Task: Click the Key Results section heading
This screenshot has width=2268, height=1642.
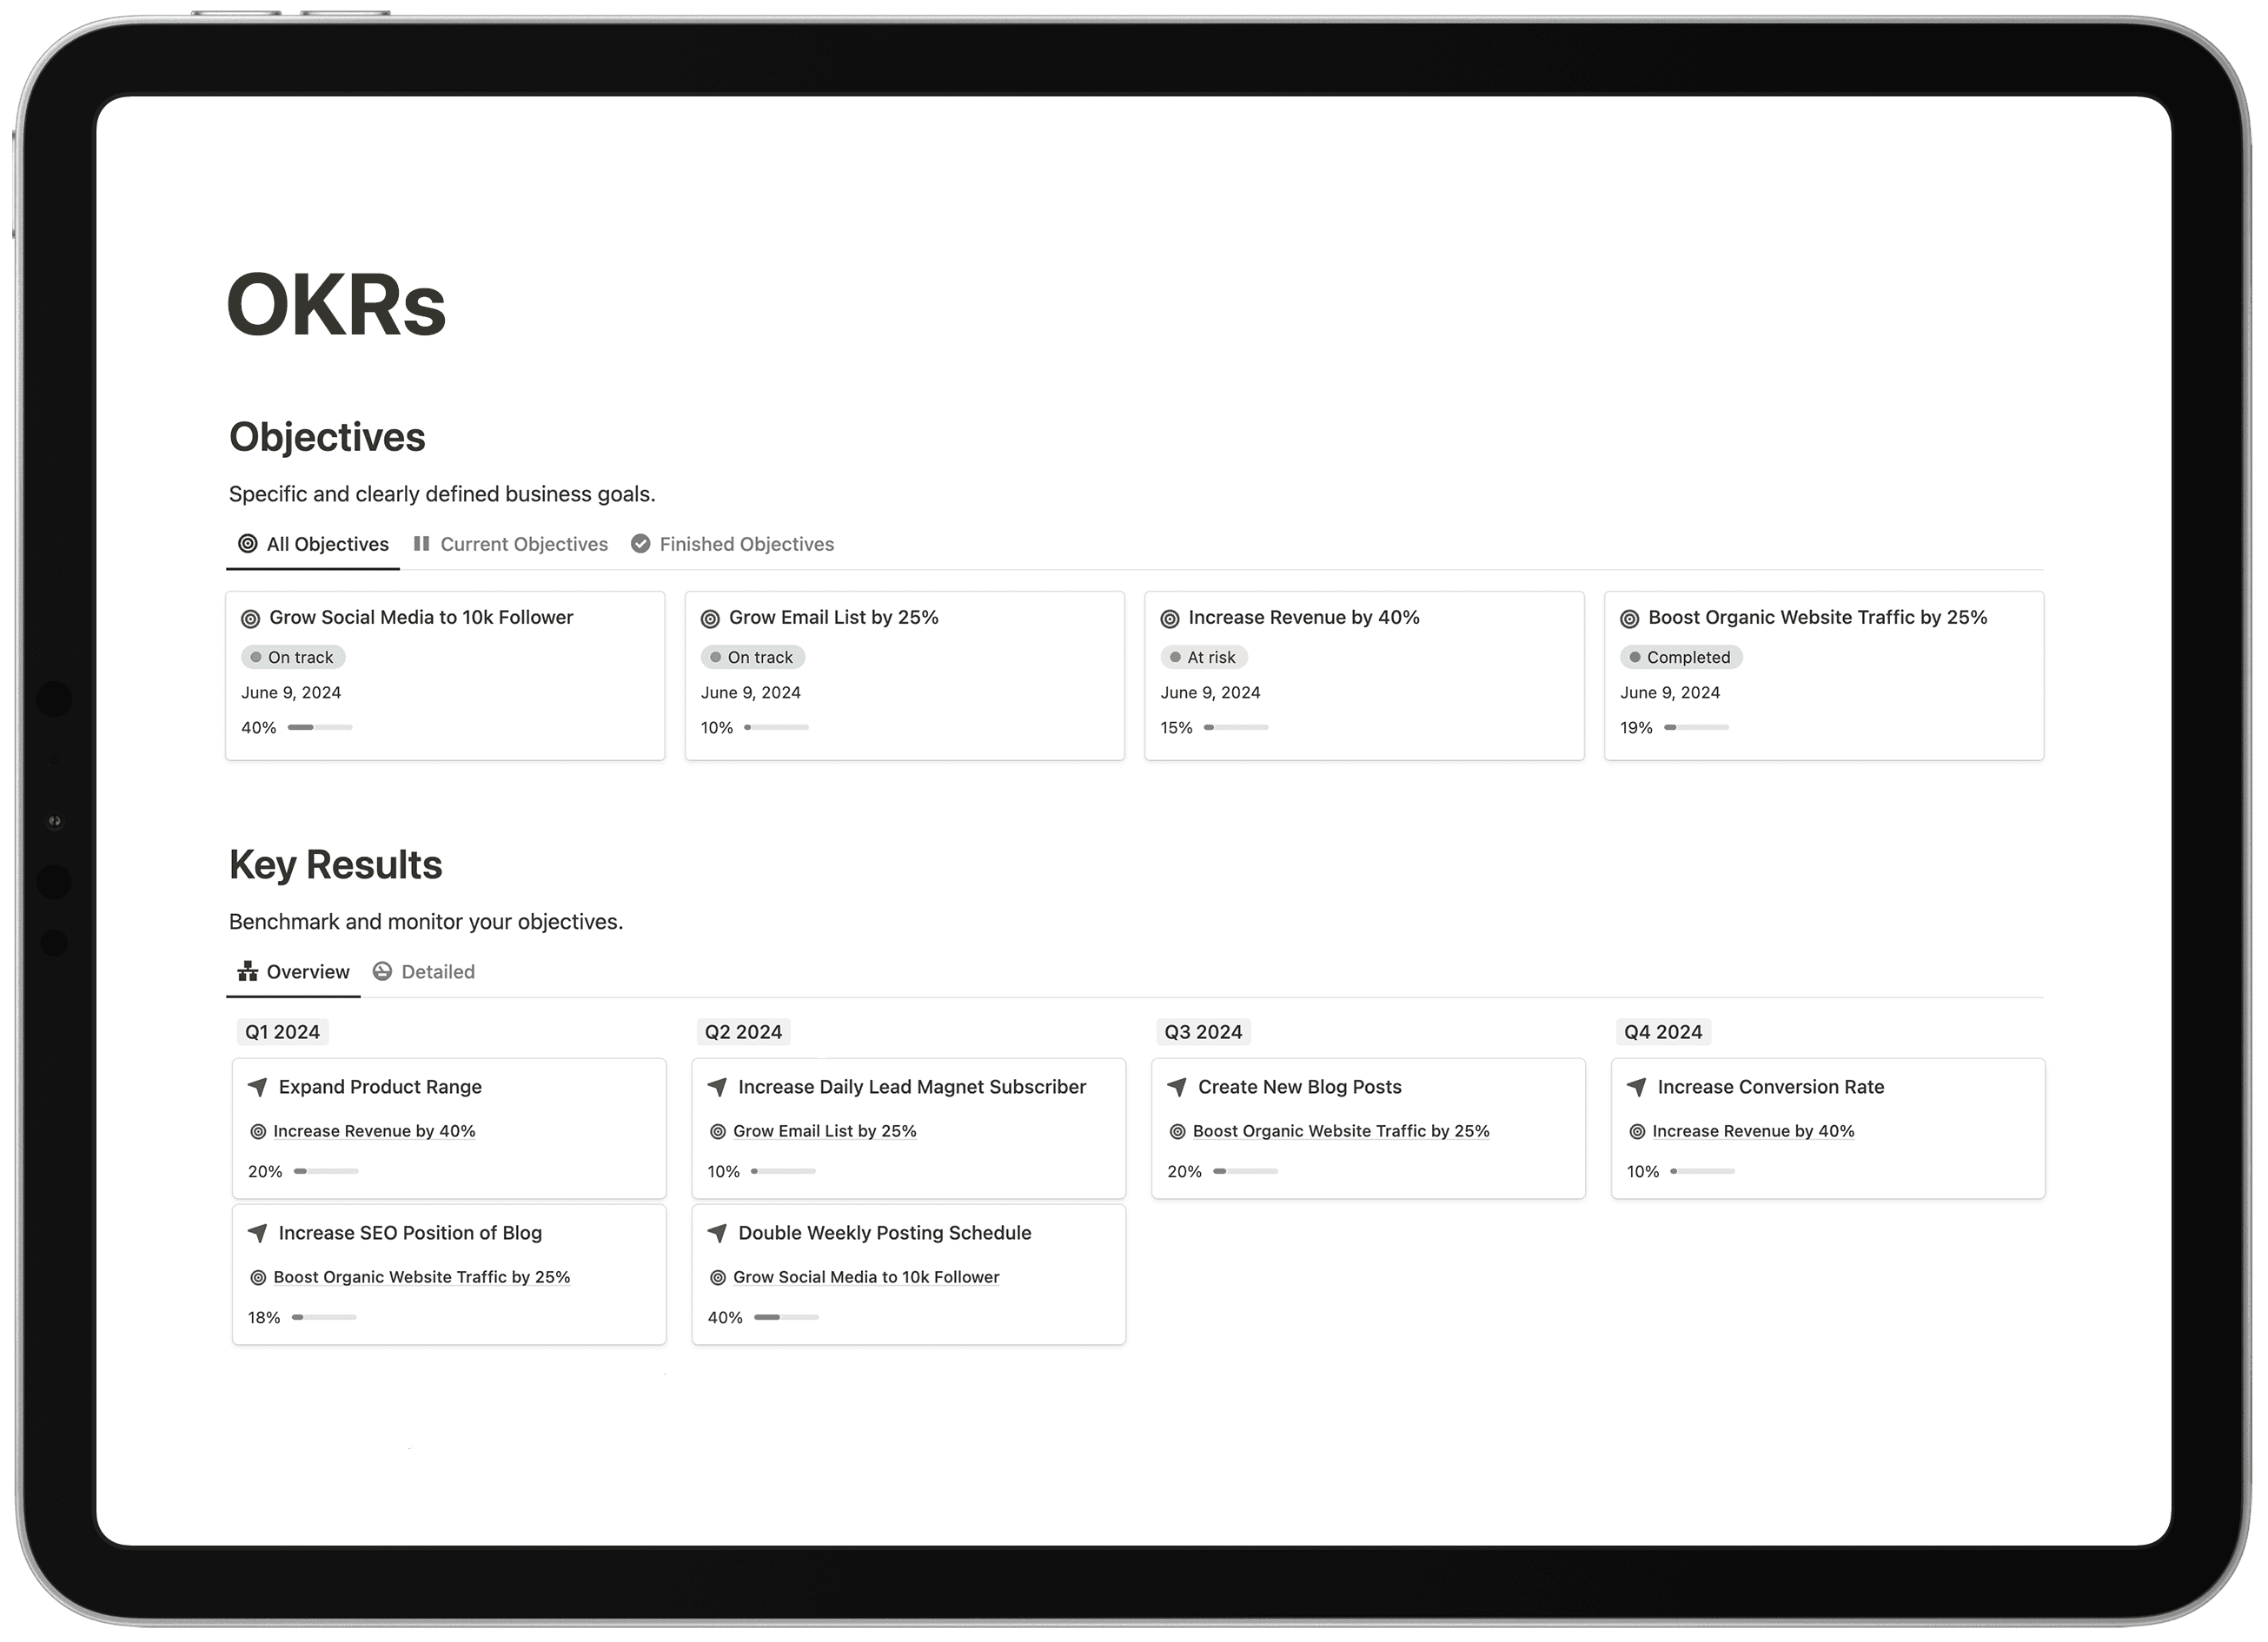Action: click(x=336, y=866)
